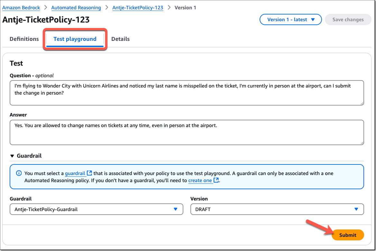Image resolution: width=376 pixels, height=251 pixels.
Task: Click inside the Question text area
Action: click(187, 93)
